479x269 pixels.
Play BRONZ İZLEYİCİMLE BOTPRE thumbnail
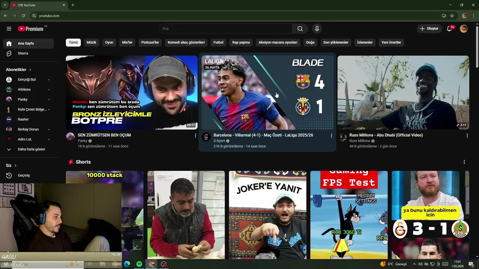pos(132,93)
